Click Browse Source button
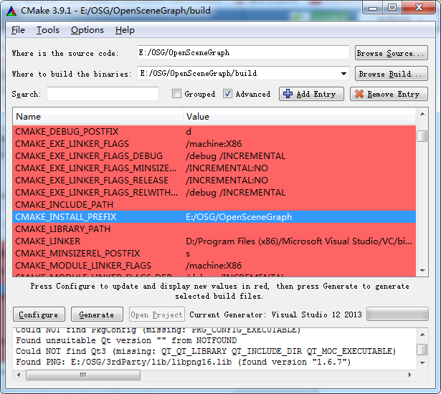The height and width of the screenshot is (394, 441). (391, 53)
